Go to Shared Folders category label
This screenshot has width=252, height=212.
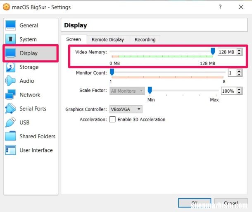(38, 137)
